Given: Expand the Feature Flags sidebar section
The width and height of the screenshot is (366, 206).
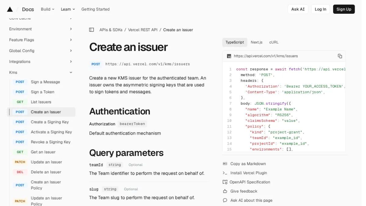Looking at the screenshot, I should pyautogui.click(x=41, y=40).
